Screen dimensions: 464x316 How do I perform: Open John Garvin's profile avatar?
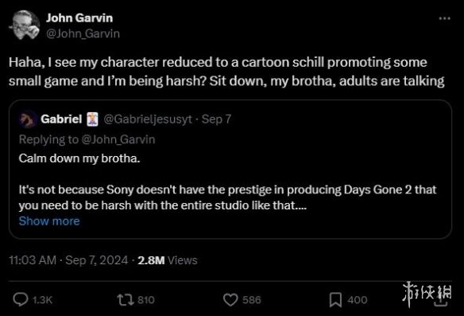pos(25,25)
